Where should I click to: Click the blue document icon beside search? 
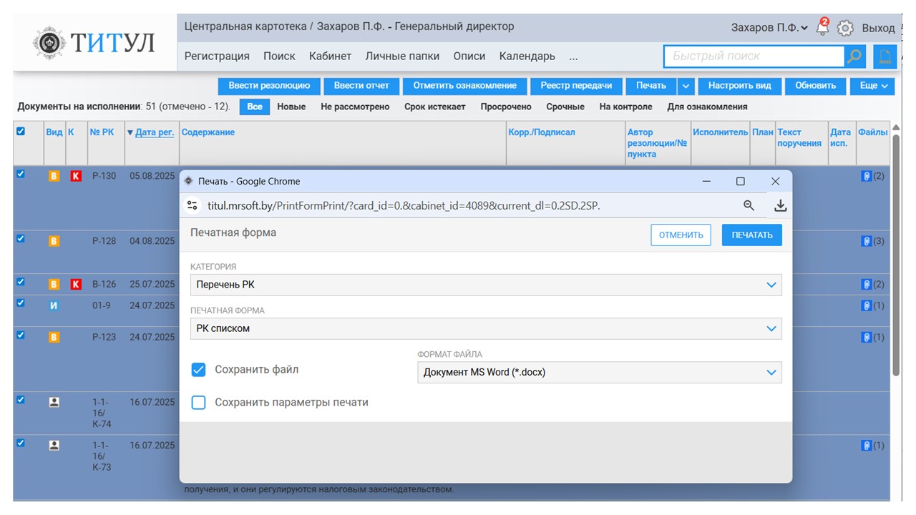point(885,57)
